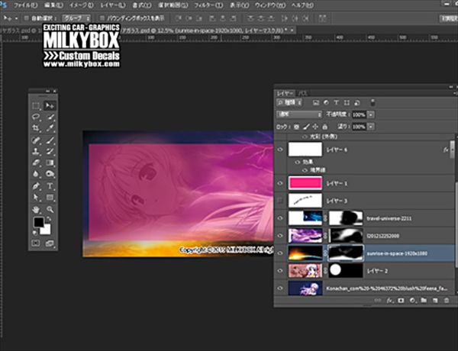Screen dimensions: 458x351
Task: Hide the Konachan background layer
Action: pyautogui.click(x=280, y=288)
